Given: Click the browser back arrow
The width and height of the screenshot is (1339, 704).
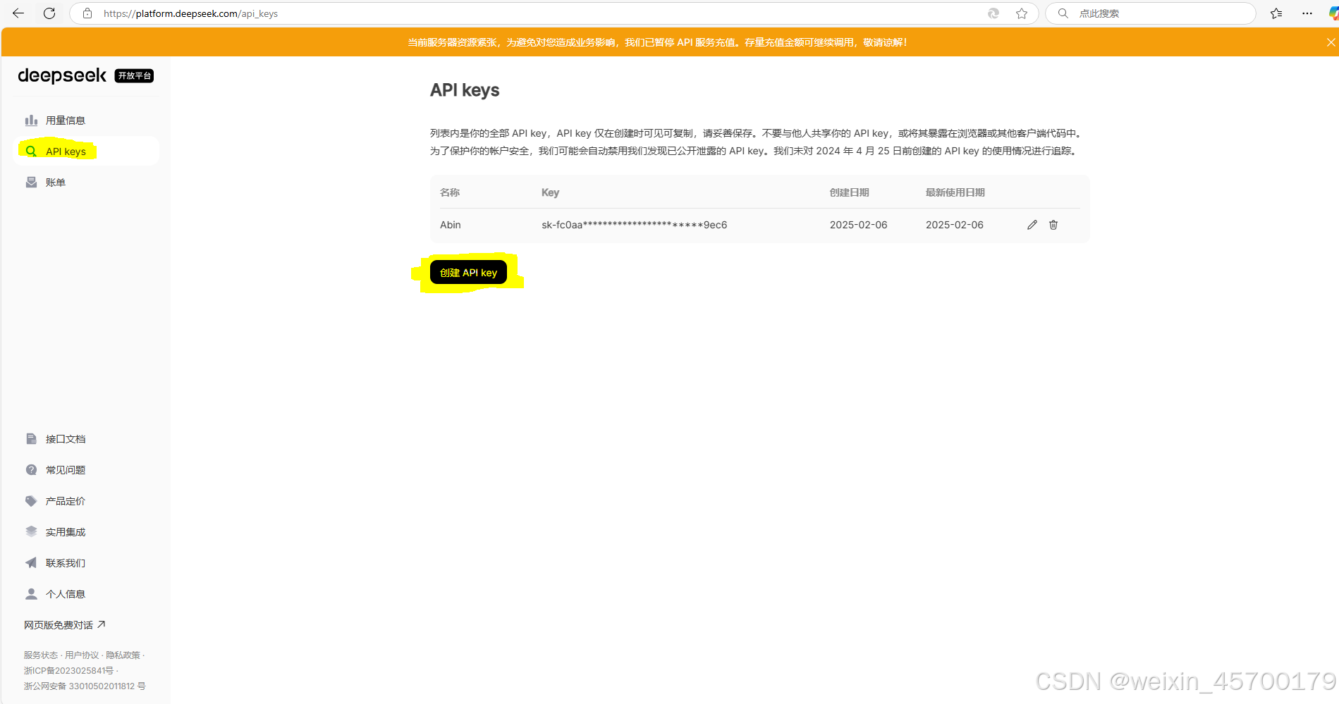Looking at the screenshot, I should [18, 13].
